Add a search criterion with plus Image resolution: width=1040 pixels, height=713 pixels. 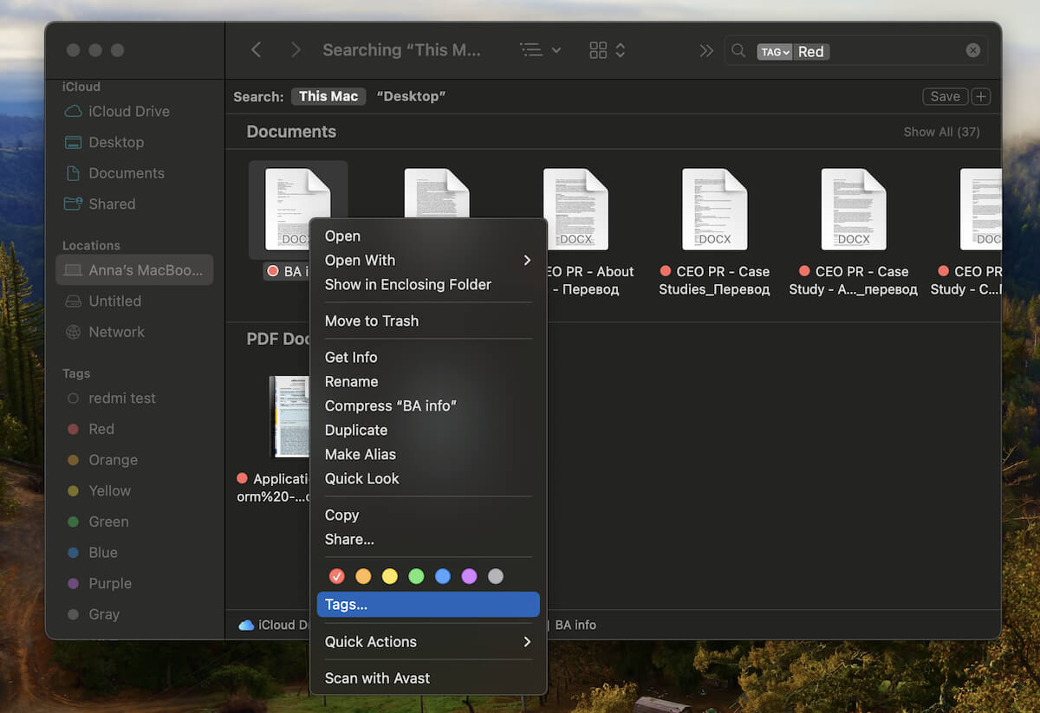pos(981,96)
